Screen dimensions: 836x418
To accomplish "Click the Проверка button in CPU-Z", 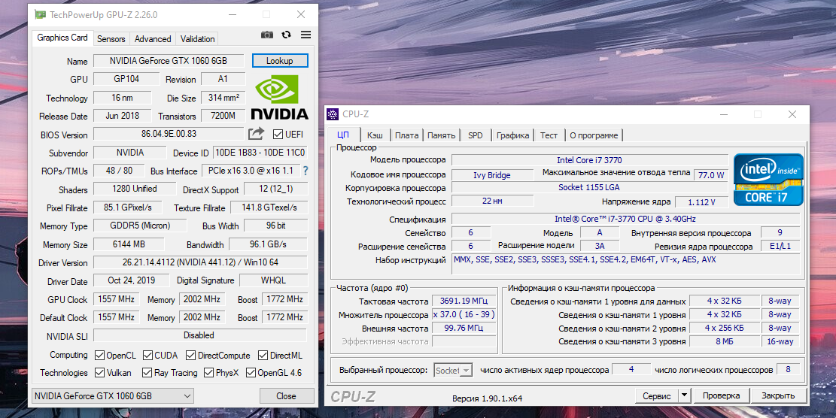I will 721,395.
